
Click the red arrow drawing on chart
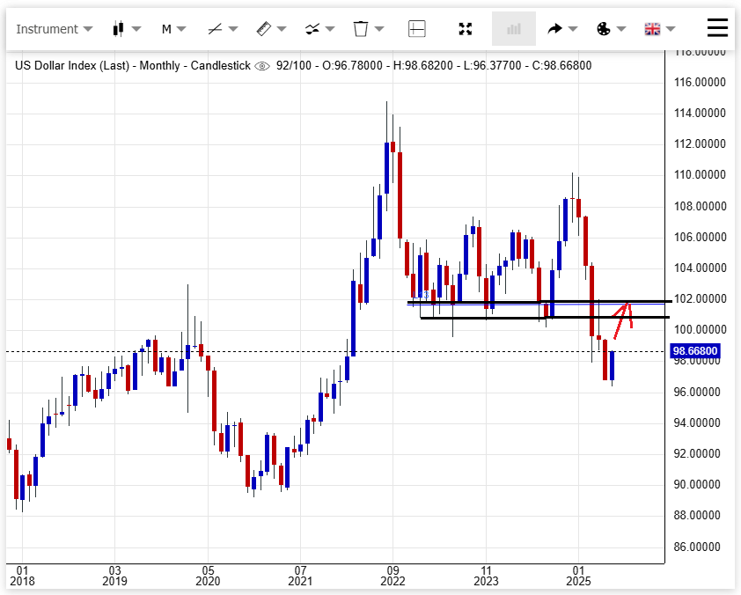click(x=623, y=315)
